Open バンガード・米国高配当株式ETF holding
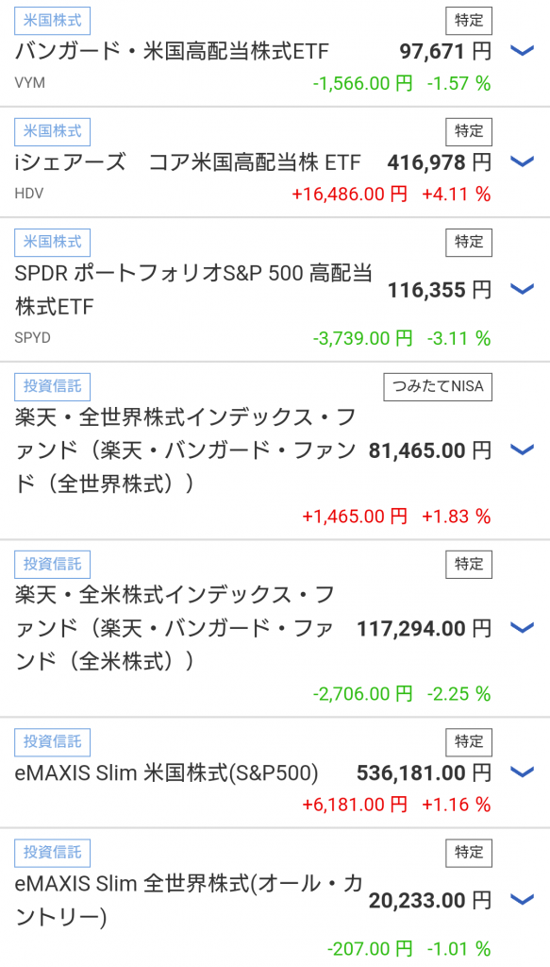 (x=172, y=51)
